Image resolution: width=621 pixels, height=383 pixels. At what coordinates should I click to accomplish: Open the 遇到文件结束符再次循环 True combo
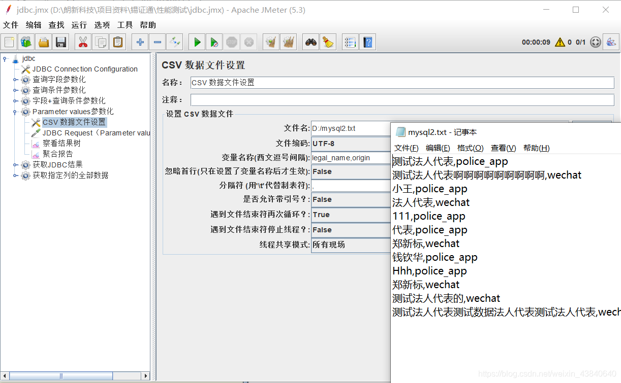(351, 215)
